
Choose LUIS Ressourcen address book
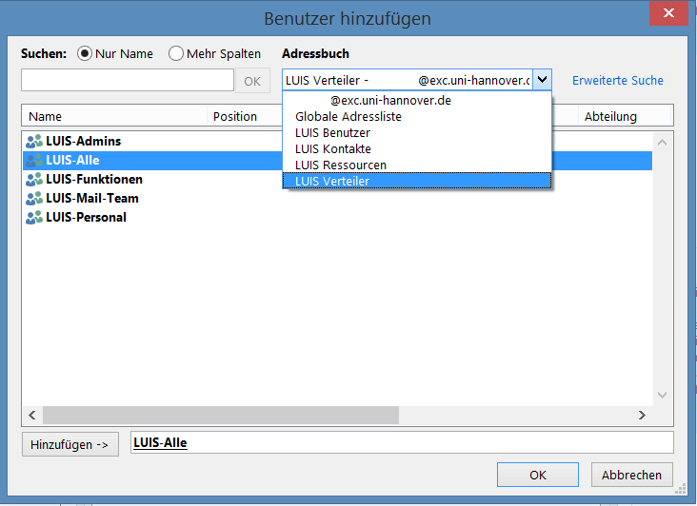pyautogui.click(x=417, y=165)
